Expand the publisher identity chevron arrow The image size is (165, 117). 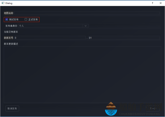coord(86,26)
